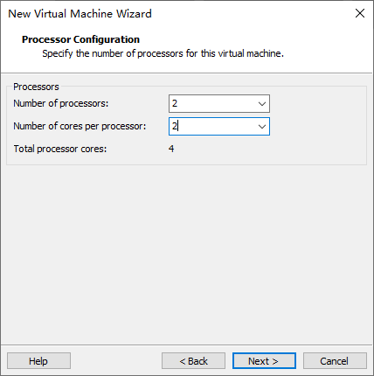The height and width of the screenshot is (376, 374).
Task: Click the total processor cores value 4
Action: click(x=171, y=149)
